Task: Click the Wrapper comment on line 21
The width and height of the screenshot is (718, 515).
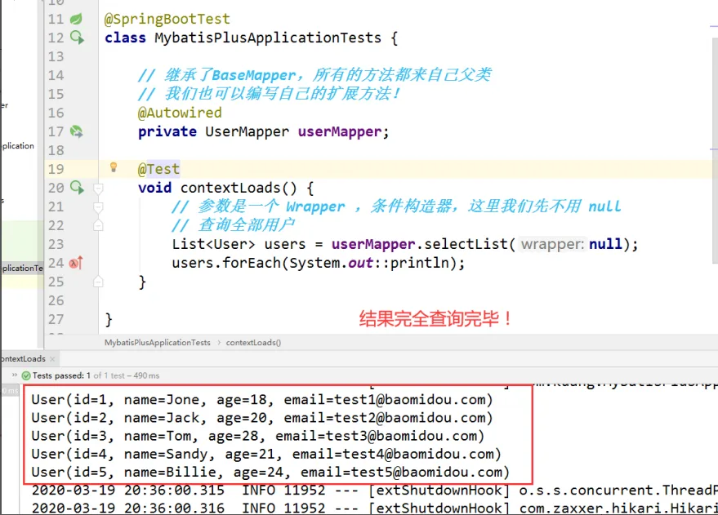Action: (x=396, y=206)
